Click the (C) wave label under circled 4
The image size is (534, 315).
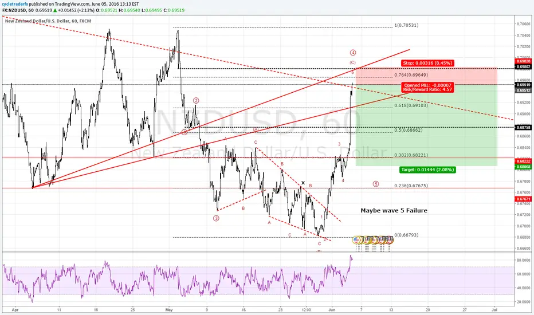tap(353, 62)
